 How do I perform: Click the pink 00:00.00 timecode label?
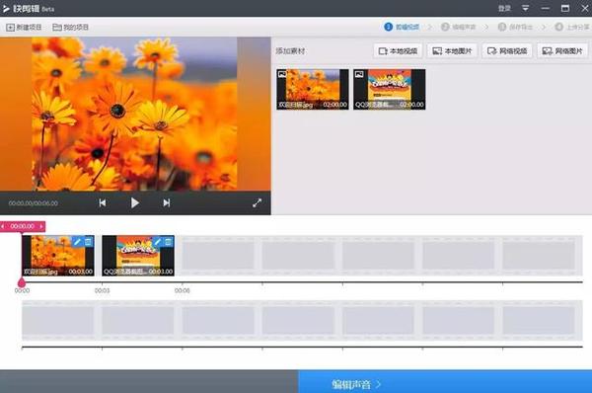point(23,226)
